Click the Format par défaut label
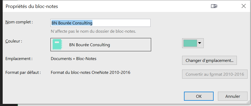Image resolution: width=251 pixels, height=106 pixels. click(x=23, y=73)
